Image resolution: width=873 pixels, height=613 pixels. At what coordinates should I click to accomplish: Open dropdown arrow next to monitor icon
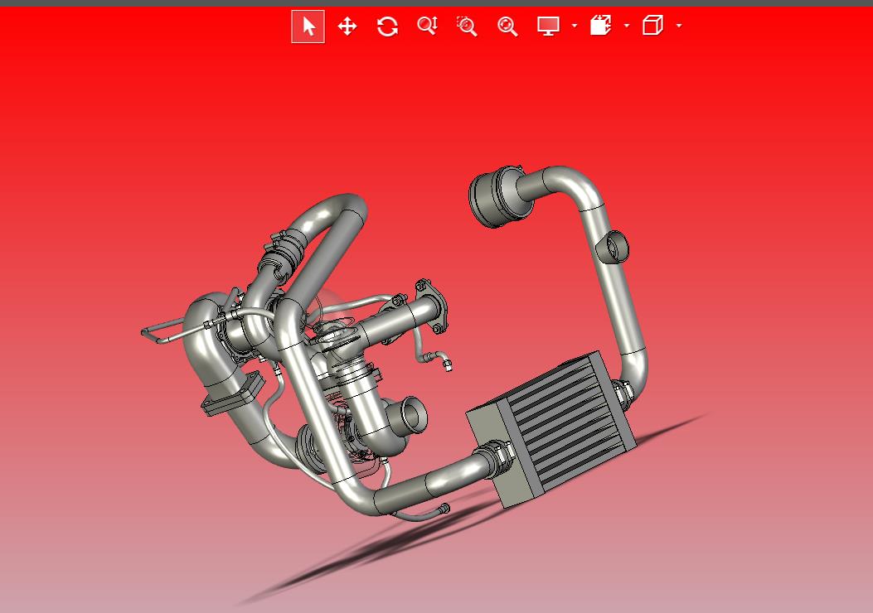coord(575,26)
